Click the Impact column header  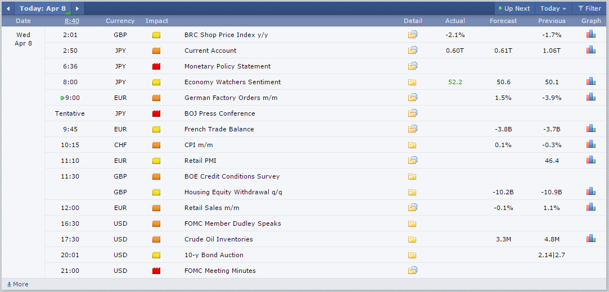click(x=157, y=21)
